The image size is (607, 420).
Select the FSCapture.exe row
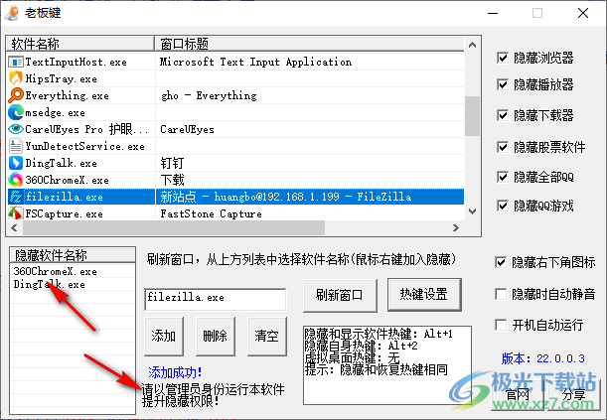pyautogui.click(x=235, y=213)
